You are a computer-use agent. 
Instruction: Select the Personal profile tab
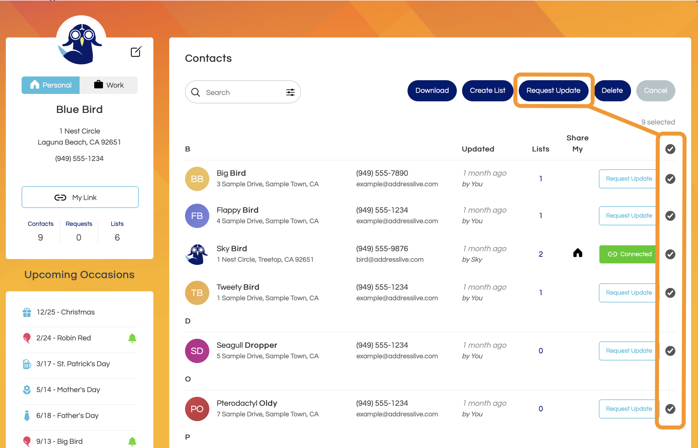coord(51,85)
